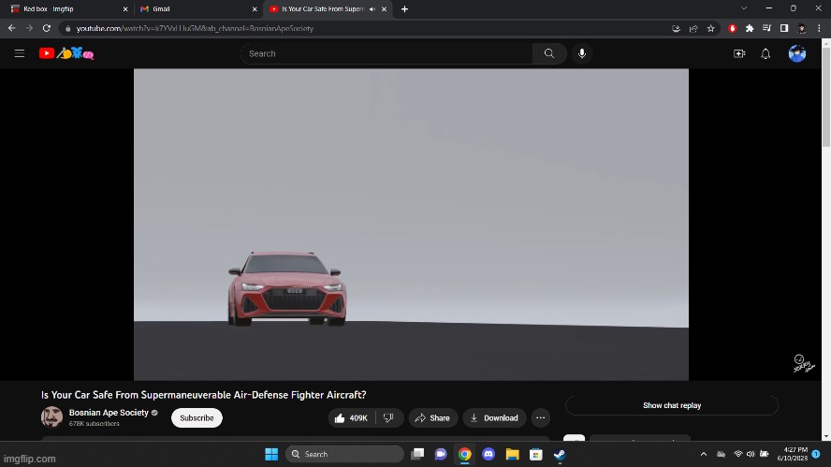The height and width of the screenshot is (467, 831).
Task: Click the search magnifier button
Action: point(549,53)
